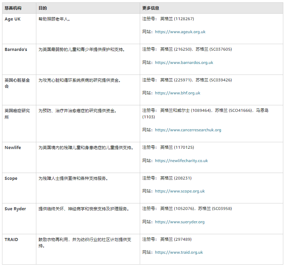The height and width of the screenshot is (266, 285).
Task: Follow the https://newlifecharity.co.uk link
Action: 182,161
